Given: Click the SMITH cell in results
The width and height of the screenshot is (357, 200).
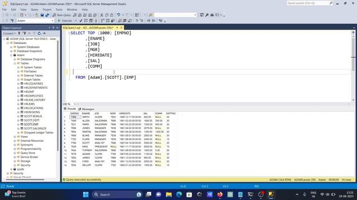Looking at the screenshot, I should [86, 117].
